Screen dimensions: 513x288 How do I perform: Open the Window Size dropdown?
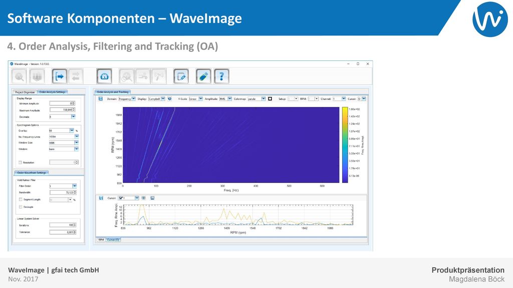coord(64,142)
